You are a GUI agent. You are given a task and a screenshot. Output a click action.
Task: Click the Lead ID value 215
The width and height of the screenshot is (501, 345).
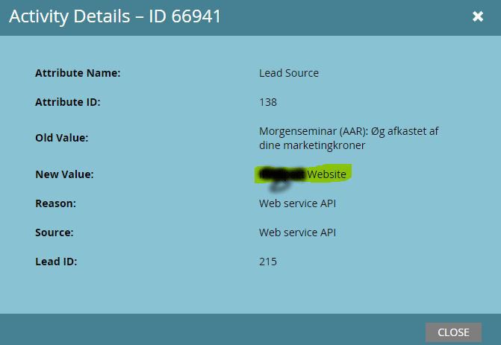pyautogui.click(x=268, y=262)
